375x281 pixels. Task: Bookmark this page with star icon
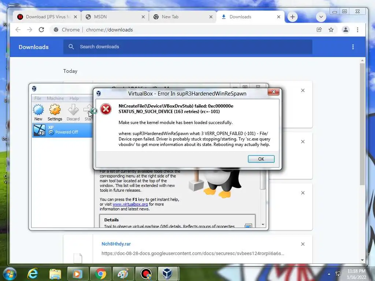331,30
